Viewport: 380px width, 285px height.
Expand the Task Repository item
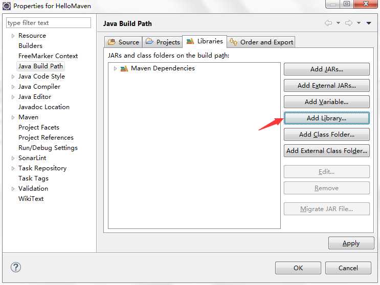point(13,168)
